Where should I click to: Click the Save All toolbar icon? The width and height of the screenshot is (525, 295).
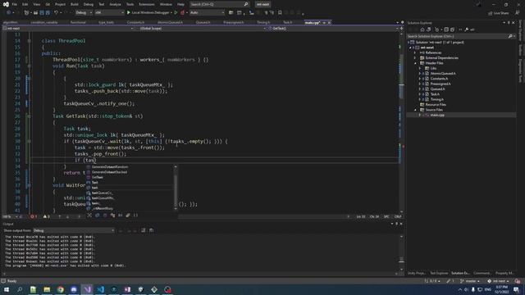click(x=48, y=13)
